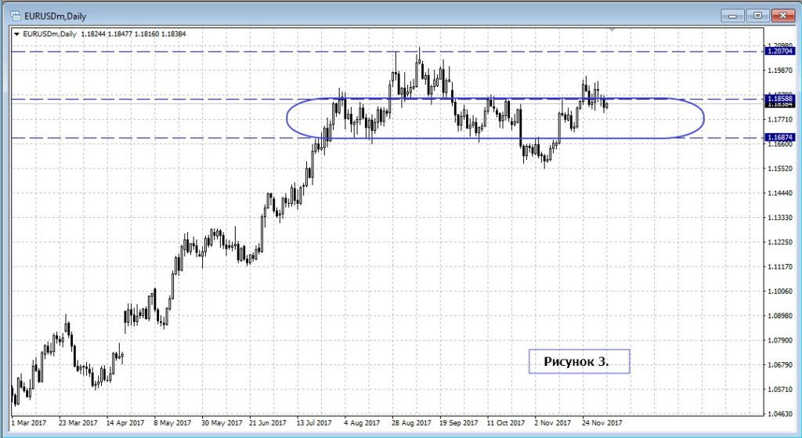
Task: Click the 1.08980 value on price scale
Action: coord(779,317)
